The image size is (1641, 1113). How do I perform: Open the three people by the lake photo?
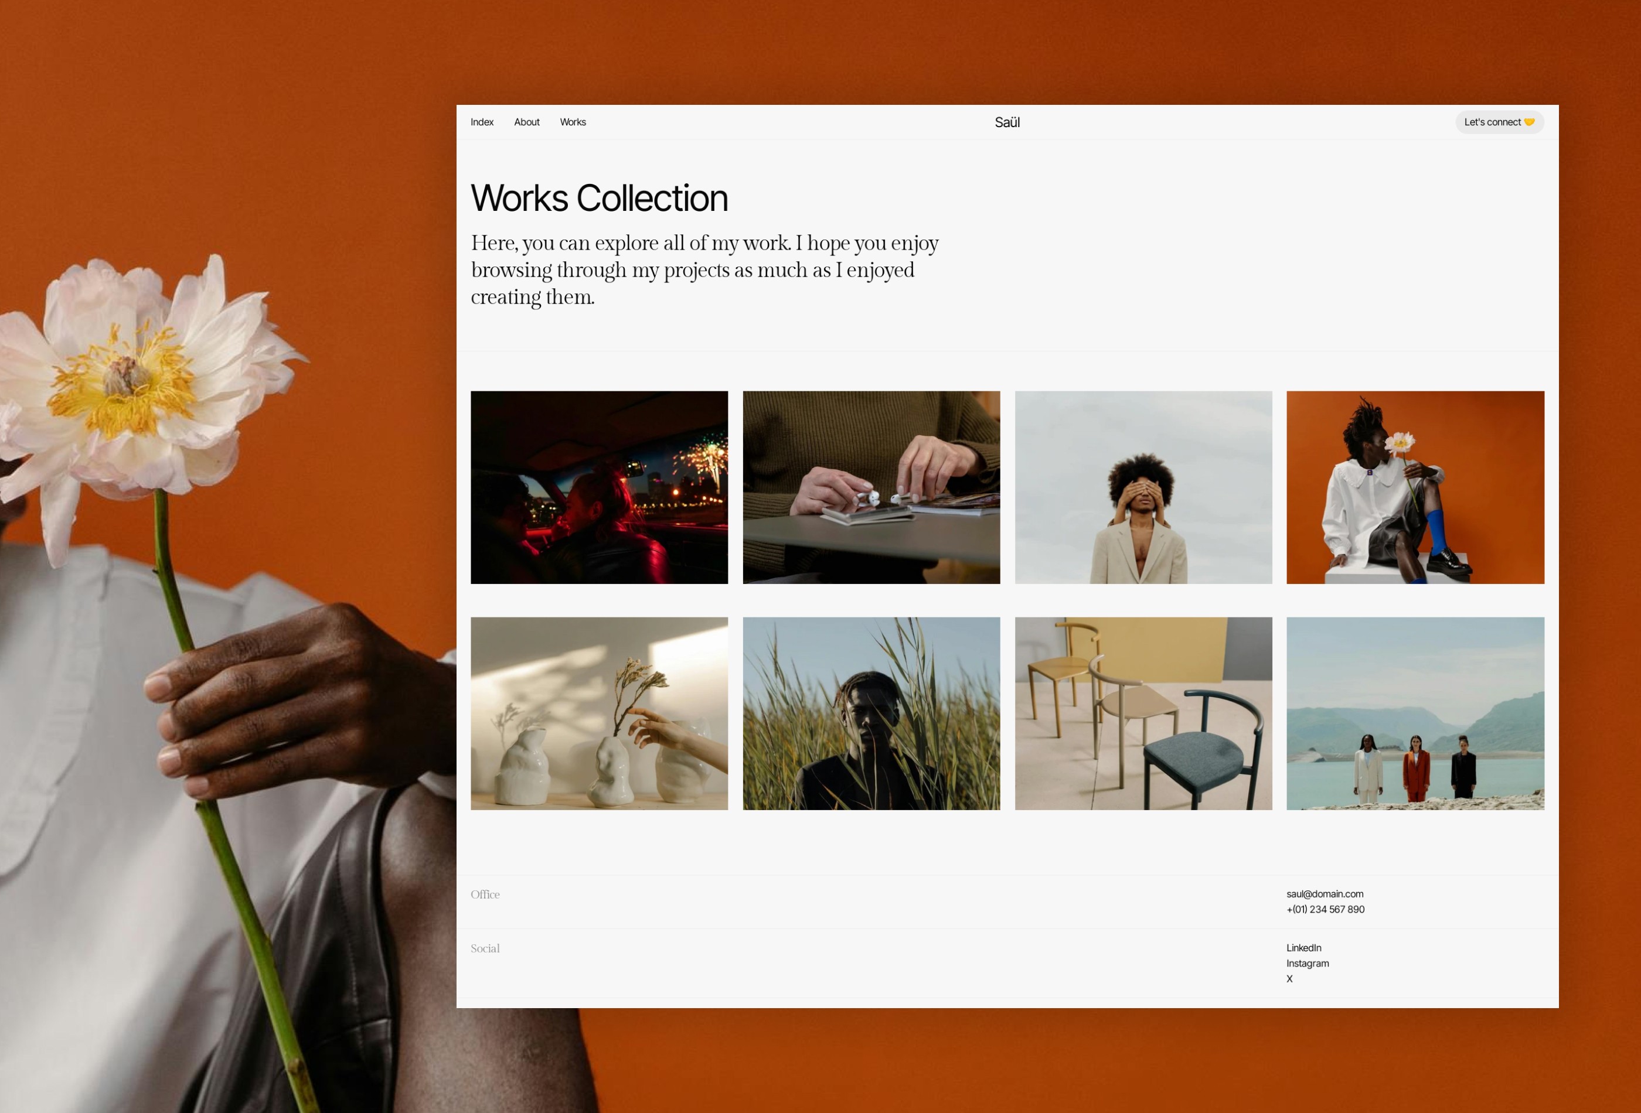point(1415,713)
